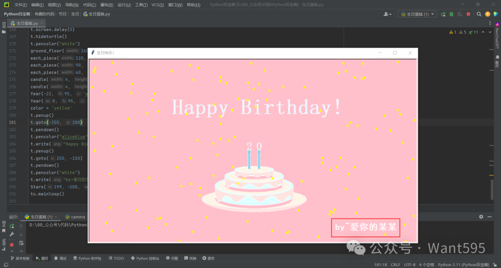The height and width of the screenshot is (268, 501).
Task: Click the Run with Coverage icon
Action: click(460, 14)
